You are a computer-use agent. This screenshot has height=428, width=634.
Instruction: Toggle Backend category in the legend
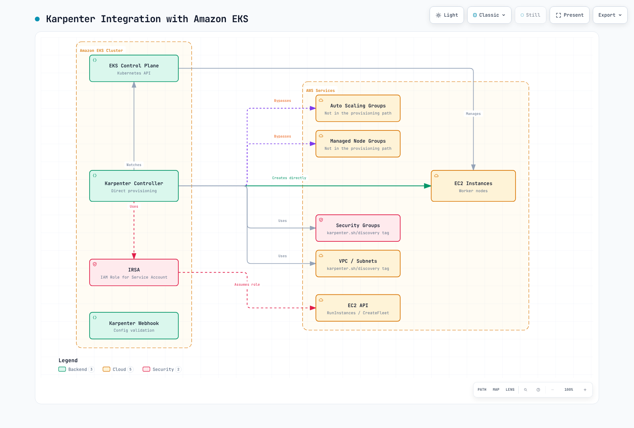(76, 369)
